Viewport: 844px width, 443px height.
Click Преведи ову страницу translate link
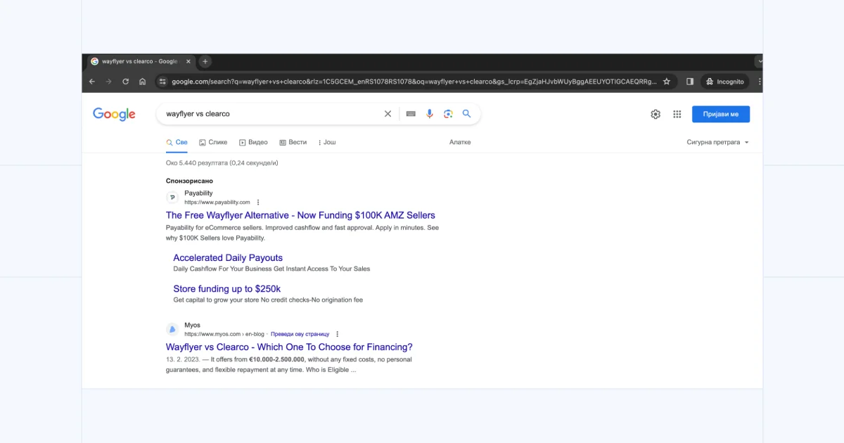pos(300,334)
